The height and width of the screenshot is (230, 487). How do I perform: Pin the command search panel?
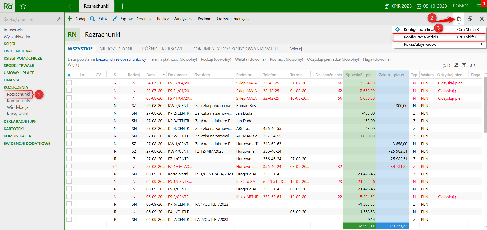coord(59,19)
